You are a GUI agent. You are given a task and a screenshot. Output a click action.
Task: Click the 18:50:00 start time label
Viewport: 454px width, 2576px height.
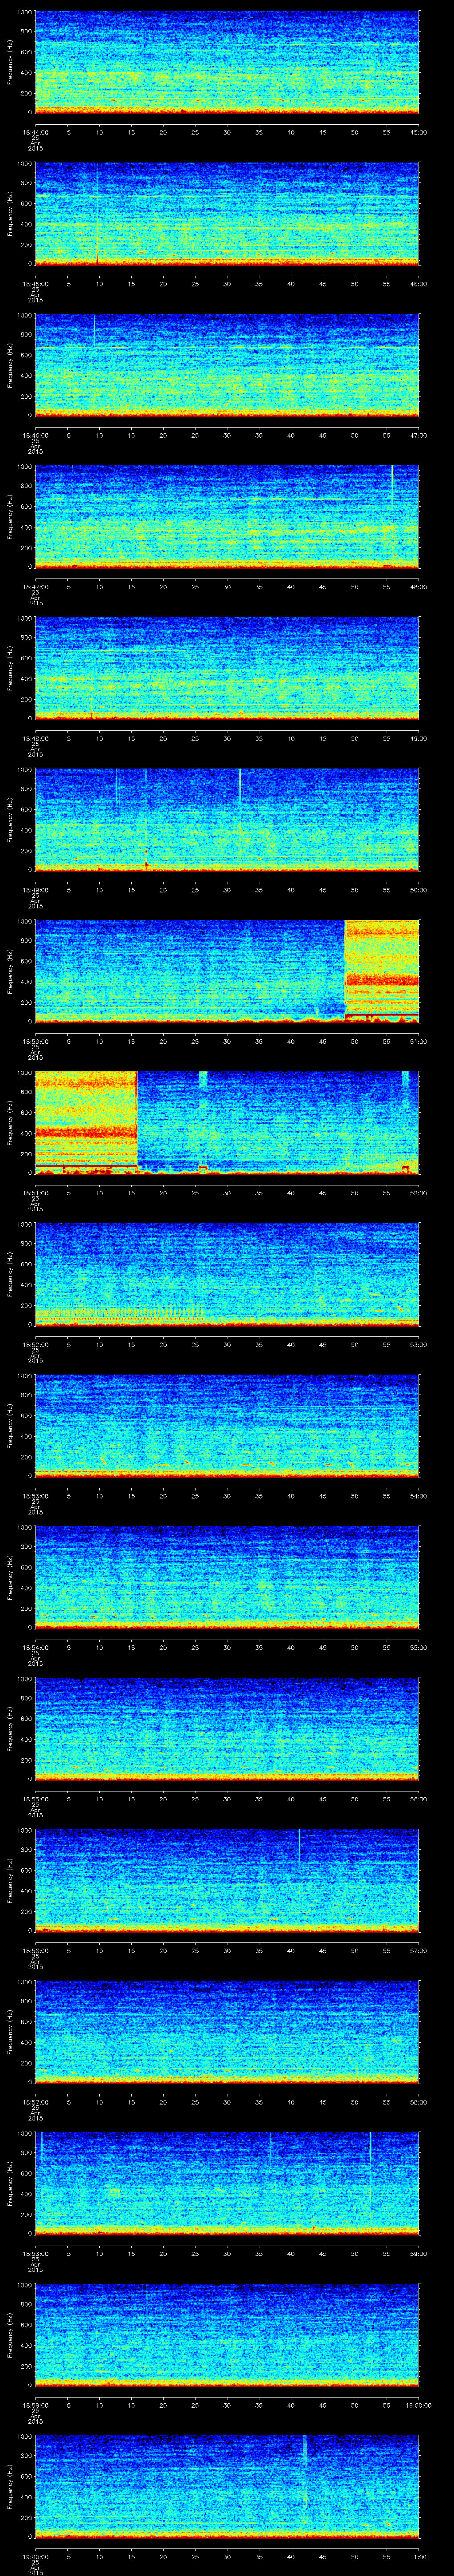(35, 1041)
